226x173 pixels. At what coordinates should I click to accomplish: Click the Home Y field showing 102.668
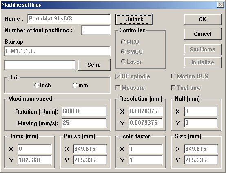35,160
